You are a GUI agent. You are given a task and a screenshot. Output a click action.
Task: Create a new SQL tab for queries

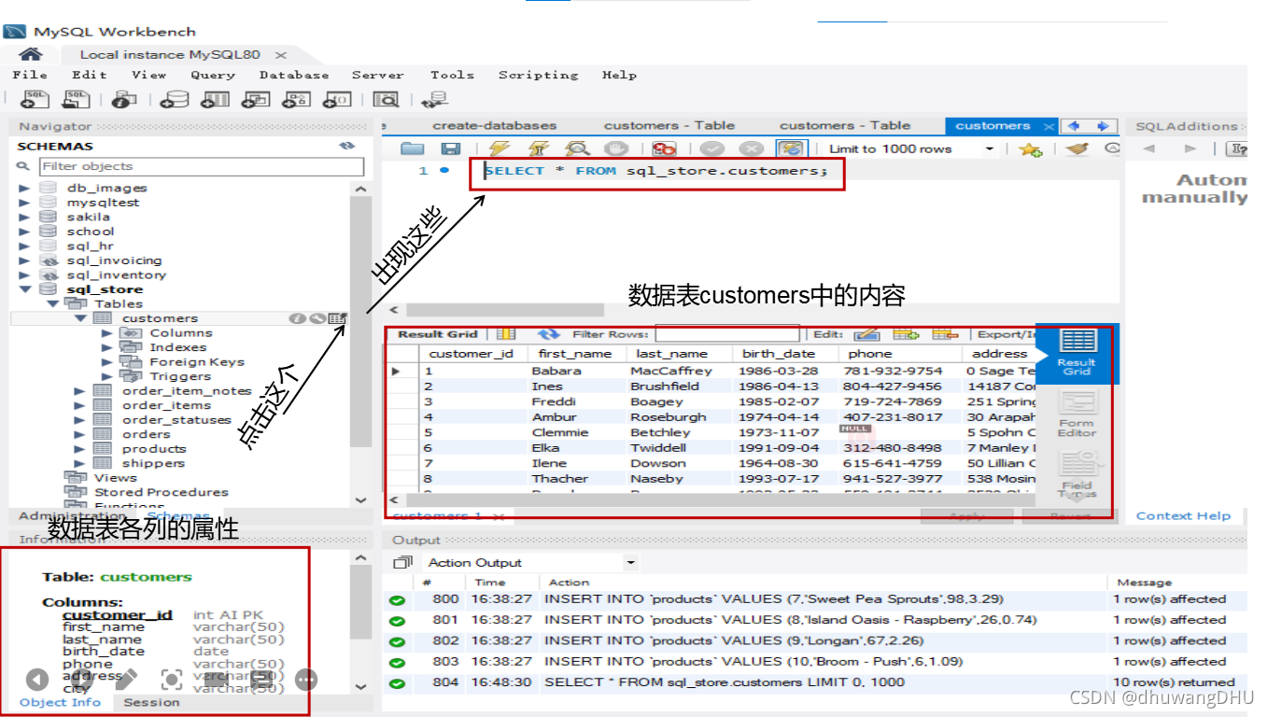pos(36,99)
